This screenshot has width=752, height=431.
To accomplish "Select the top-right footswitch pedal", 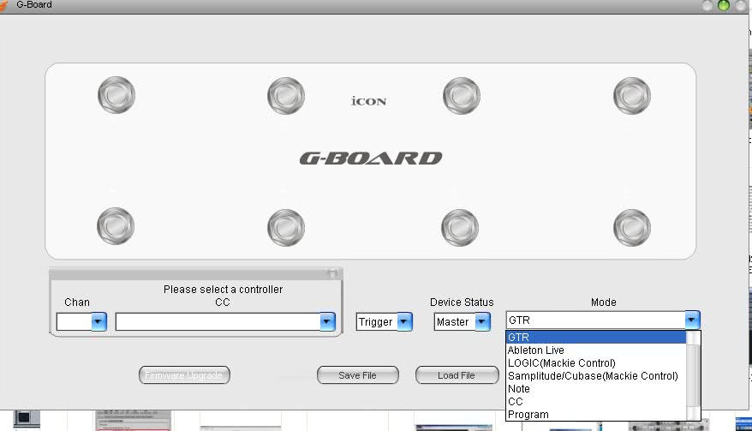I will point(632,96).
